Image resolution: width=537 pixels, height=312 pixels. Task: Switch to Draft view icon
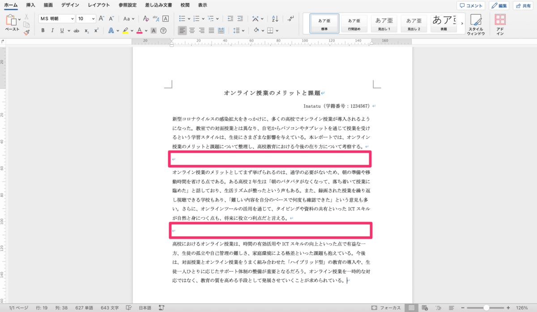[x=452, y=308]
